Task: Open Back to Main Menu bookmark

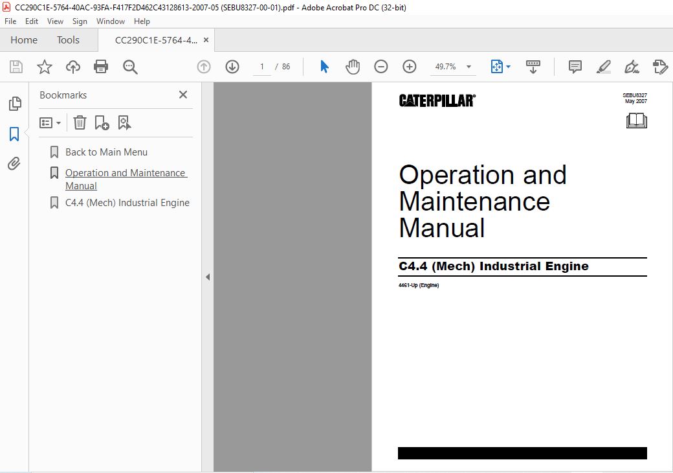Action: [106, 152]
